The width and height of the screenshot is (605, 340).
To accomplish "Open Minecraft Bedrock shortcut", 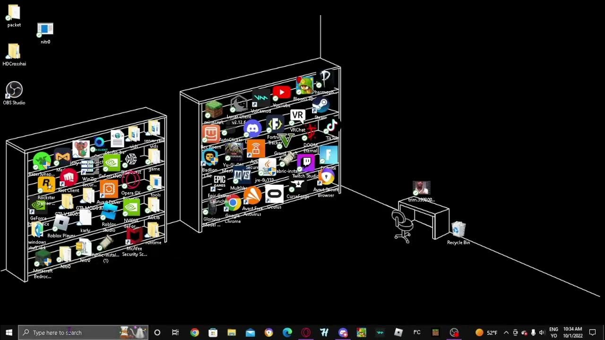I will pyautogui.click(x=43, y=263).
